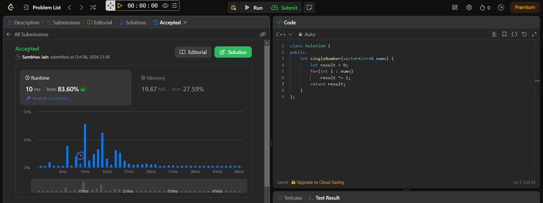
Task: Submit the solution
Action: click(x=285, y=7)
